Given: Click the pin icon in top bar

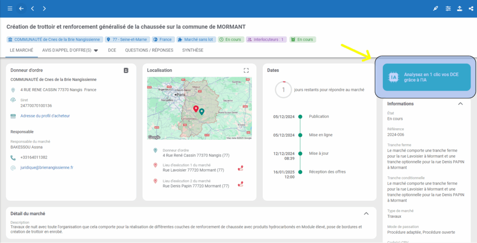Looking at the screenshot, I should coord(436,8).
